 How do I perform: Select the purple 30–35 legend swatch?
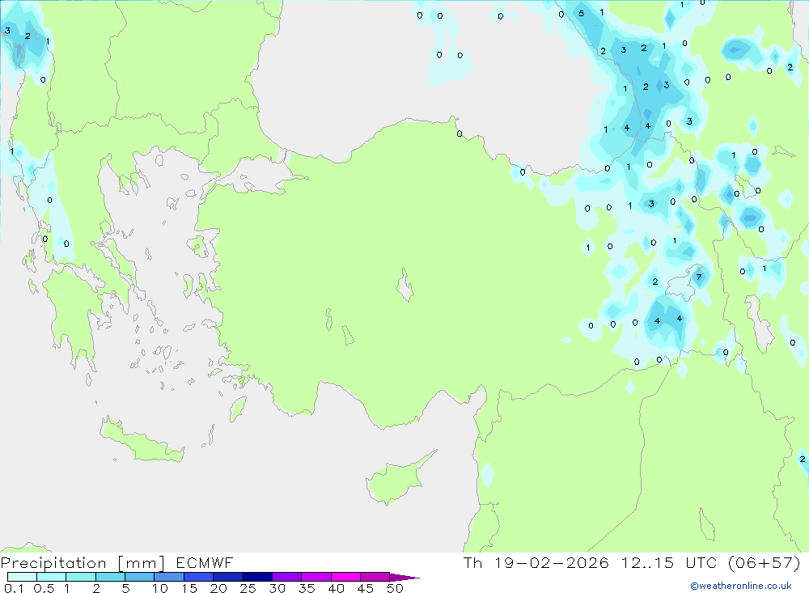(x=286, y=577)
